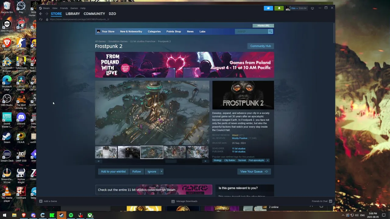390x219 pixels.
Task: Open File Explorer from the taskbar
Action: [14, 215]
